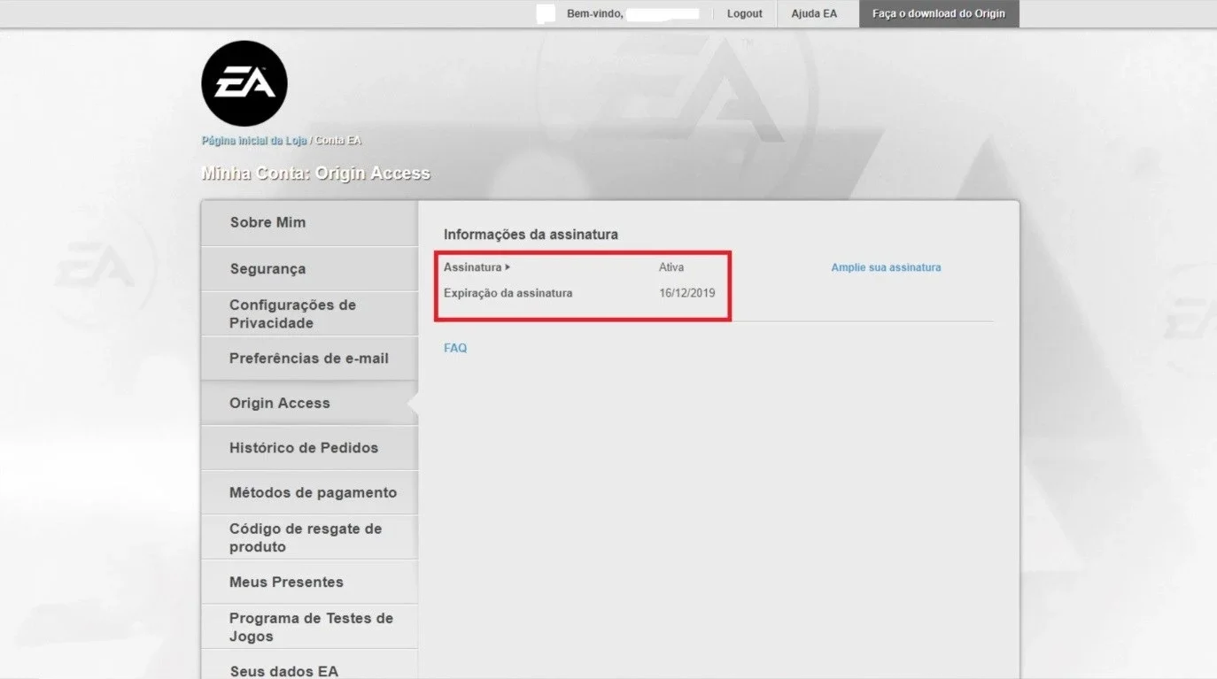Select the Origin Access tab
The height and width of the screenshot is (679, 1217).
coord(309,403)
